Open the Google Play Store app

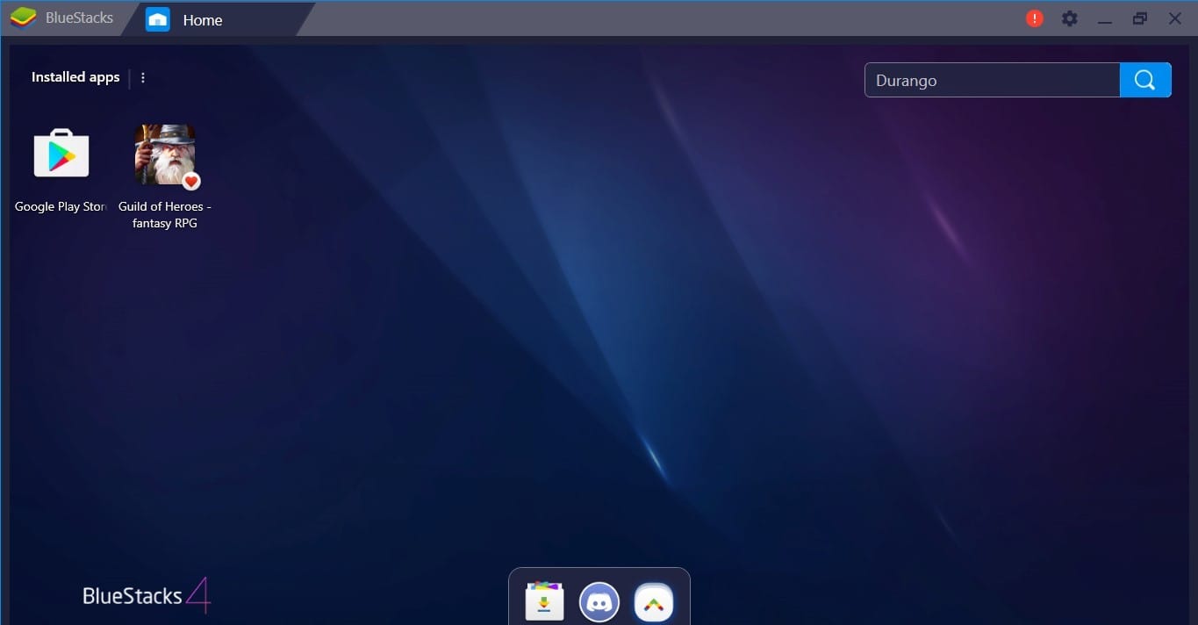click(x=61, y=154)
